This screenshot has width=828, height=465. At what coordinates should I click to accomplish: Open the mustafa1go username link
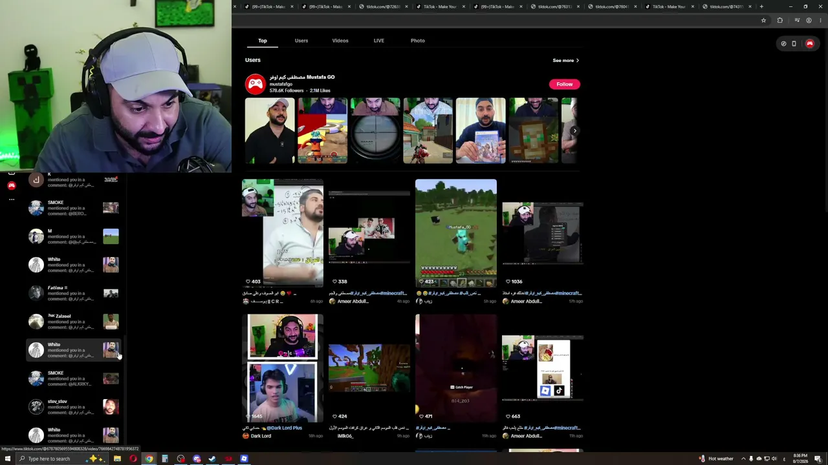point(281,84)
